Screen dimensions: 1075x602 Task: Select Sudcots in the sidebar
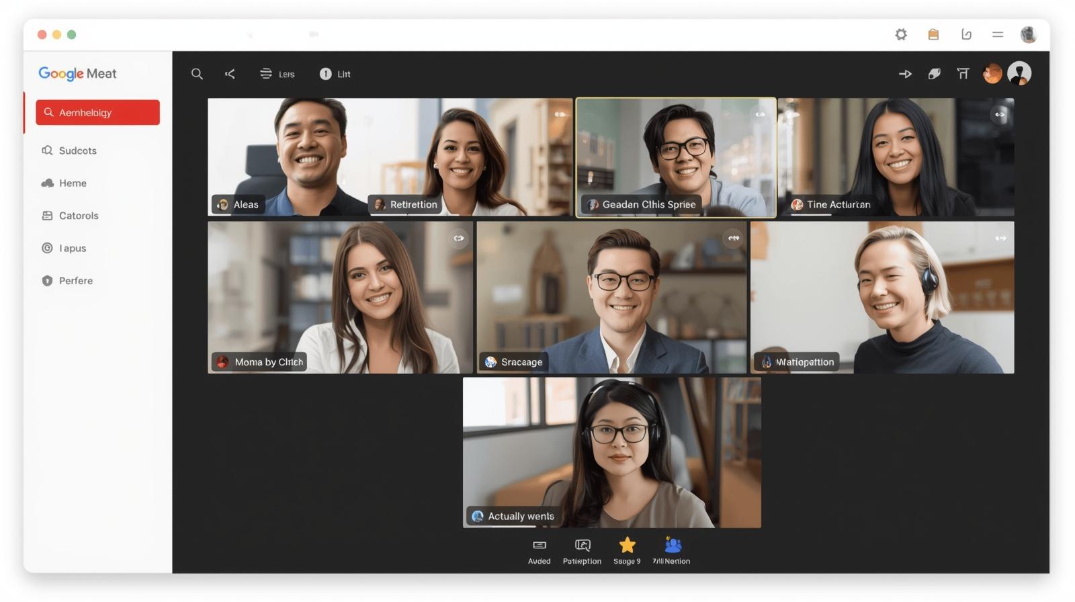point(77,150)
